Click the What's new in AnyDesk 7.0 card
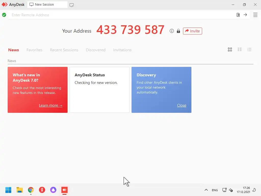The height and width of the screenshot is (196, 261). click(x=38, y=90)
